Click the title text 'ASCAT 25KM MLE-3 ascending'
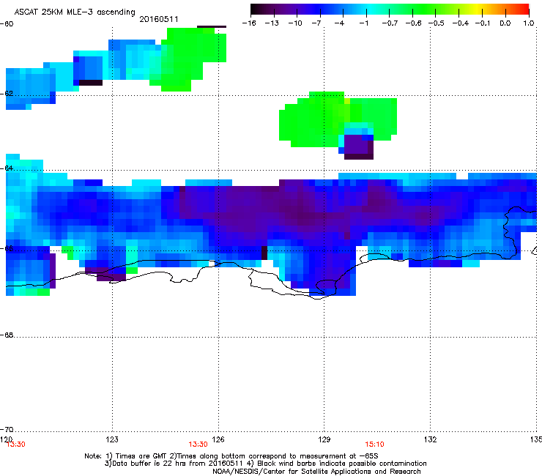Image resolution: width=542 pixels, height=476 pixels. tap(75, 12)
